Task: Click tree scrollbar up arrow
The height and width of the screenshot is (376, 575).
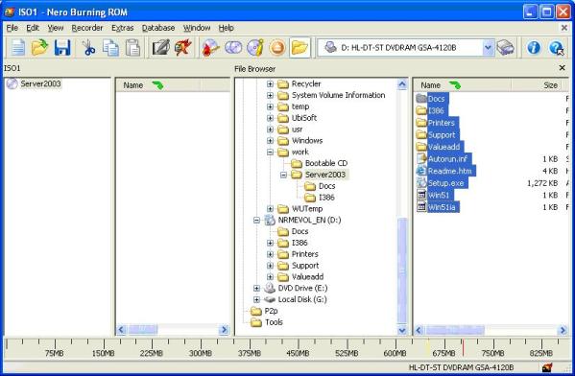Action: [402, 84]
